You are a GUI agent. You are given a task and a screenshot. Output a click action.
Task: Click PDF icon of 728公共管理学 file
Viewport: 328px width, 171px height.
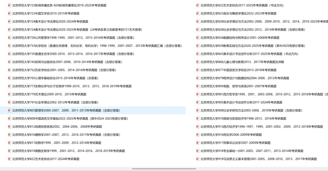tap(9, 38)
